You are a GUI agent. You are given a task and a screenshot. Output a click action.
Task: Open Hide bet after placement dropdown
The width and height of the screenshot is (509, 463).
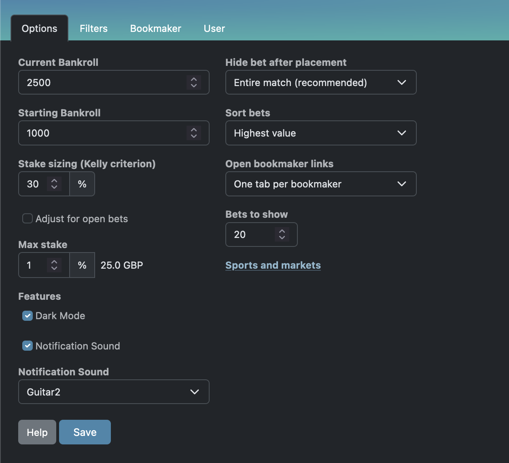coord(321,82)
